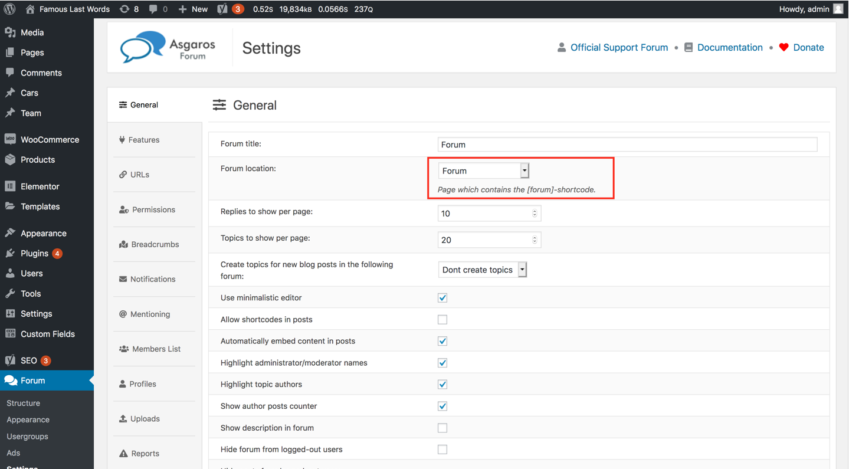Switch to the General settings tab
The height and width of the screenshot is (469, 849).
coord(142,104)
